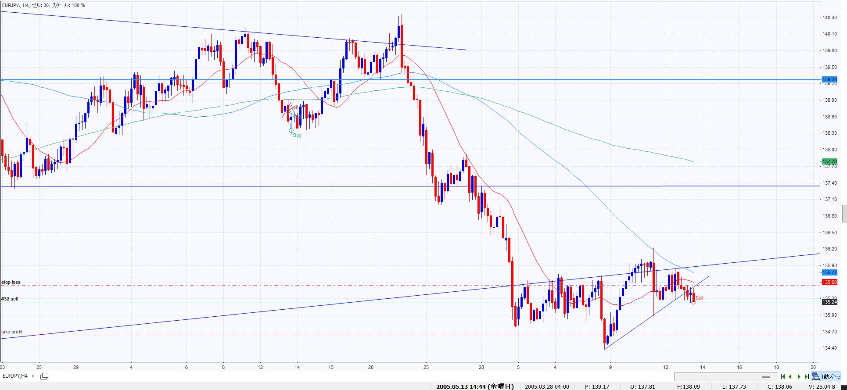Viewport: 847px width, 390px height.
Task: Jump to the first bar of the chart
Action: tap(782, 376)
